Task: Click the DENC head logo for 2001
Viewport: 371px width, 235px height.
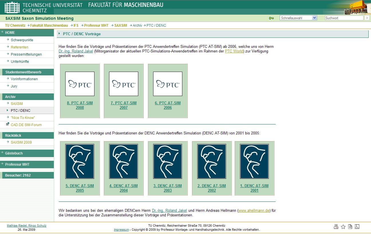Action: [x=254, y=161]
